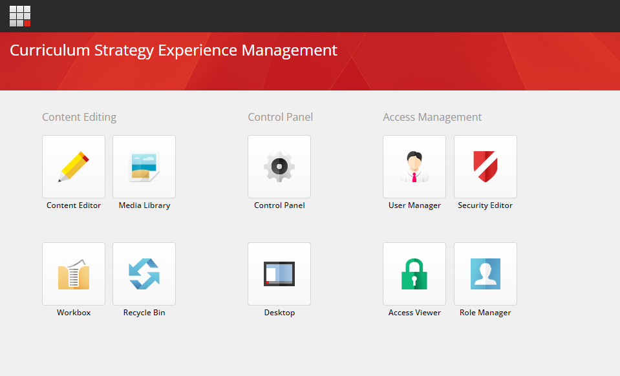620x376 pixels.
Task: Click the Workbox label
Action: pos(74,313)
